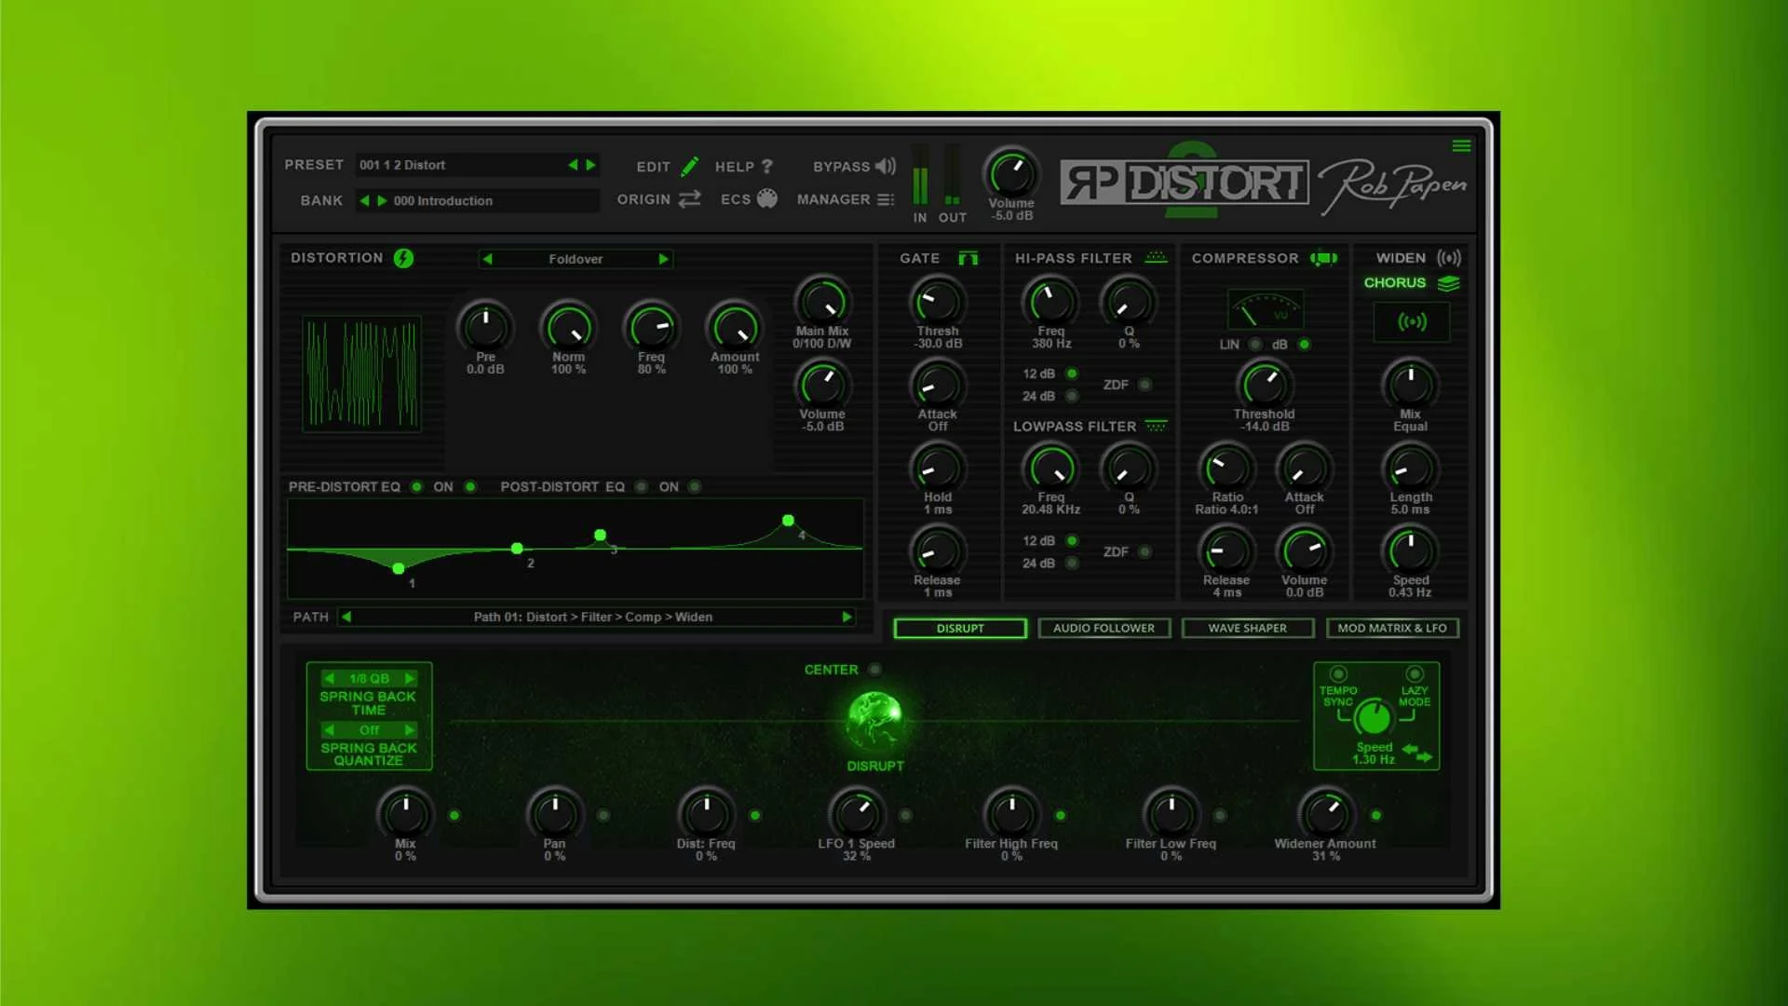Viewport: 1788px width, 1006px height.
Task: Select the 24 dB Hi-Pass slope
Action: [1072, 396]
